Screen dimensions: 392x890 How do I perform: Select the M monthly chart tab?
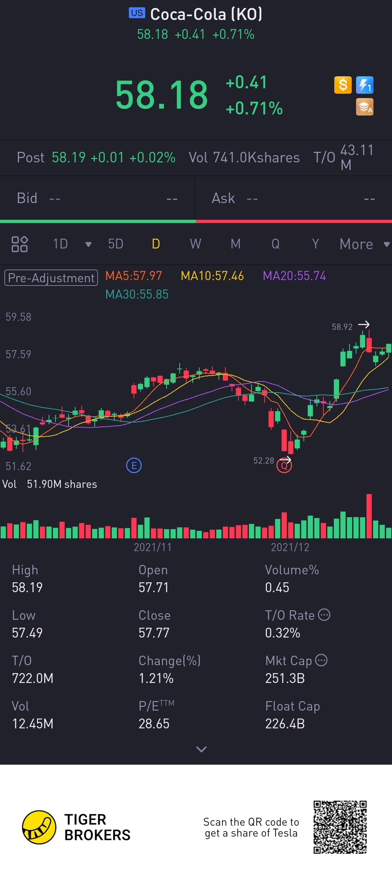click(236, 244)
